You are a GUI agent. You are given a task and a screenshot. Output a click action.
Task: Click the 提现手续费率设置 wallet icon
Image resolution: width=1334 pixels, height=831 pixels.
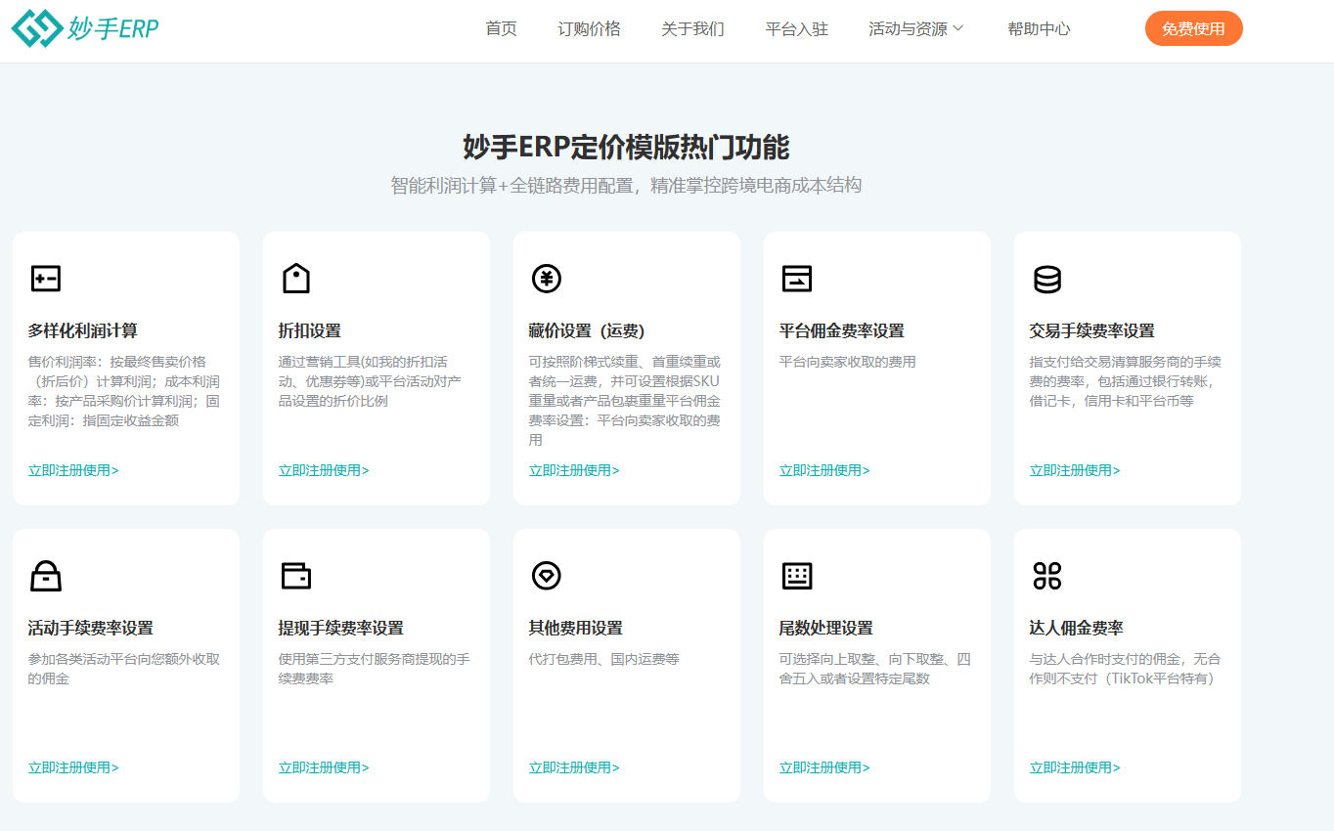pos(296,576)
